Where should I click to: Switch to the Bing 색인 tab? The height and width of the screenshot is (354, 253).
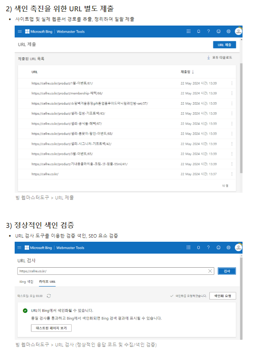click(x=26, y=282)
